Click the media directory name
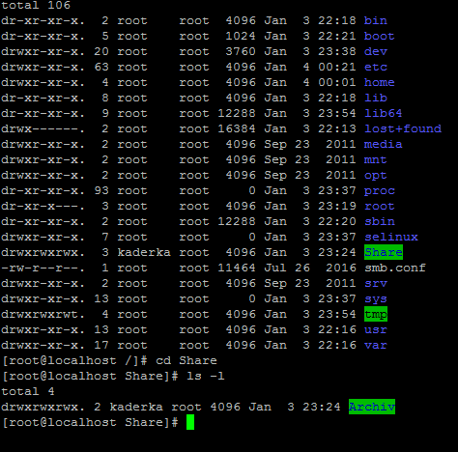This screenshot has width=458, height=452. [384, 144]
